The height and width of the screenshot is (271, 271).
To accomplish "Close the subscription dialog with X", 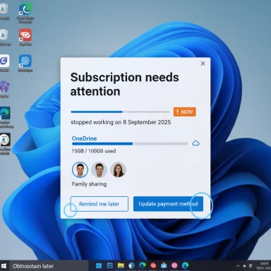I will (x=203, y=64).
